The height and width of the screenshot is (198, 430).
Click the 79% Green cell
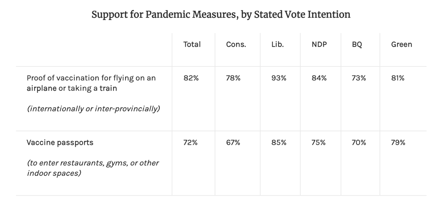(398, 143)
